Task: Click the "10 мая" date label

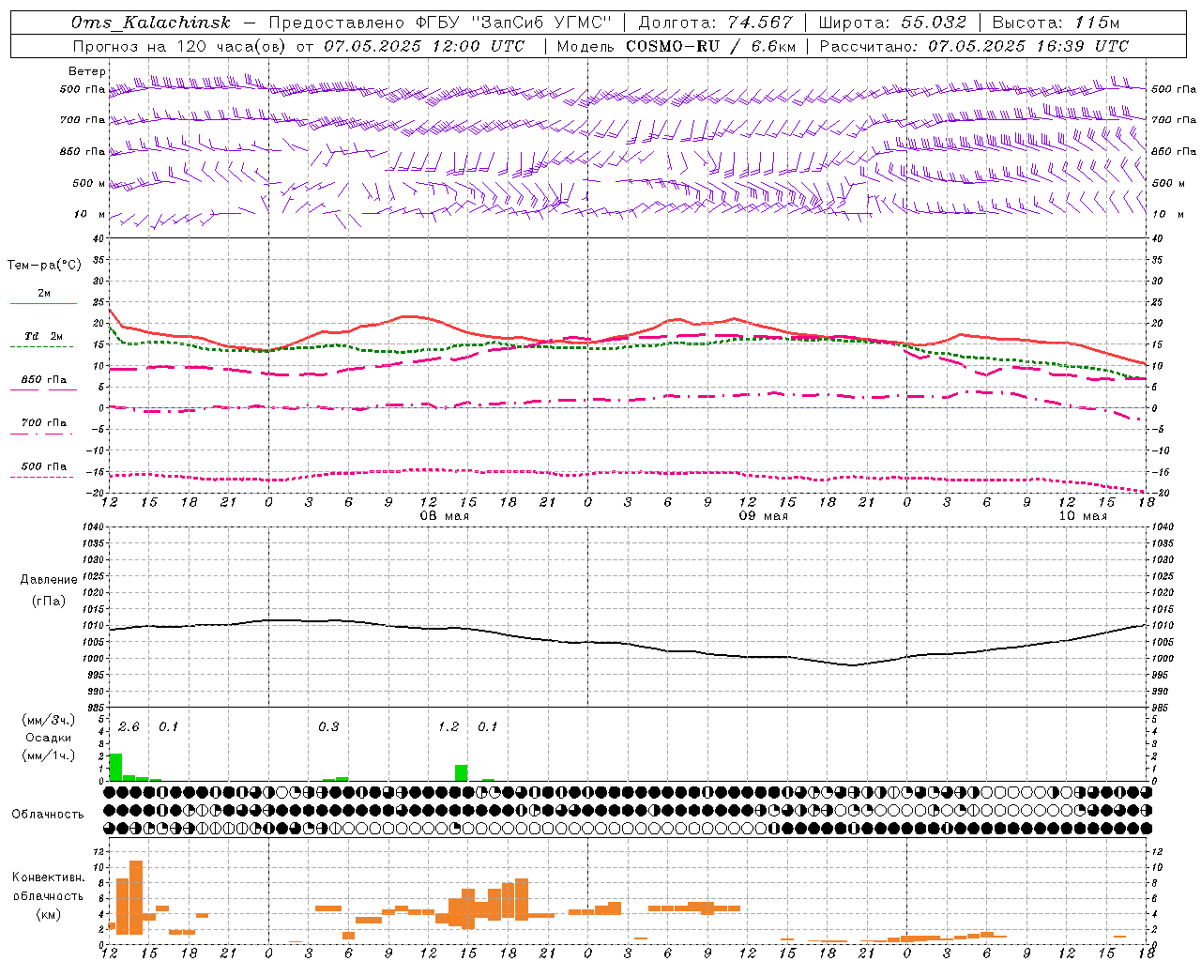Action: tap(1082, 516)
